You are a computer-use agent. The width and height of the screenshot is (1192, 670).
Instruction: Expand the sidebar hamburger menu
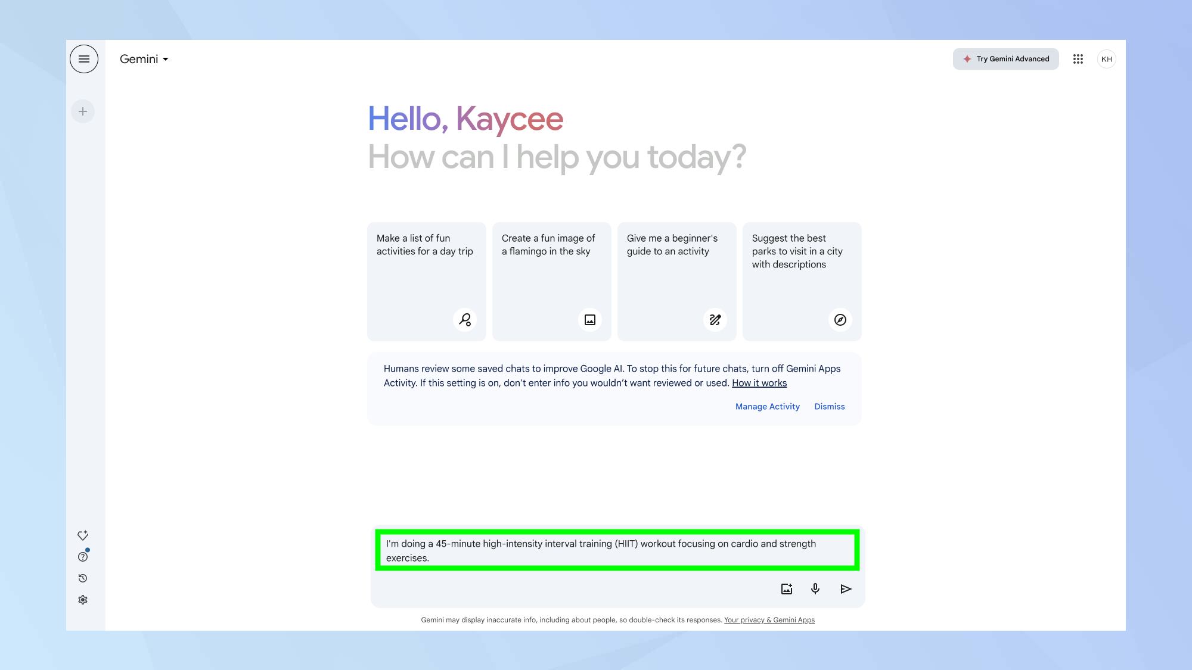83,59
